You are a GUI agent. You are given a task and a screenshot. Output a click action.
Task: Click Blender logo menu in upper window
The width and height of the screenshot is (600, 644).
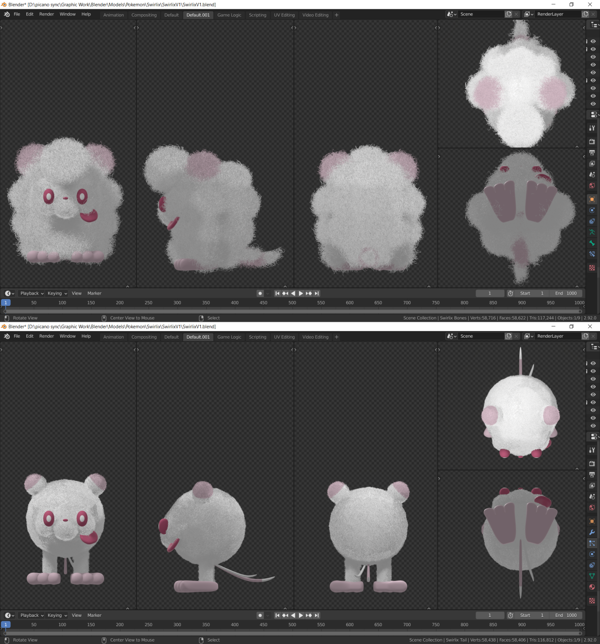(x=7, y=15)
